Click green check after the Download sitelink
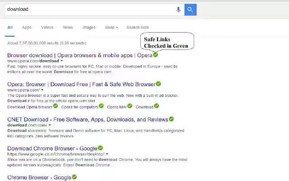Screen dimensions: 289x181 tap(157, 106)
